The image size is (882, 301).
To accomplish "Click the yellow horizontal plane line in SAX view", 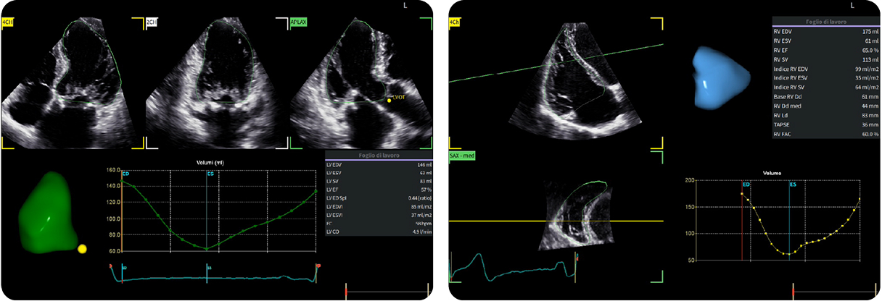I will (x=556, y=221).
